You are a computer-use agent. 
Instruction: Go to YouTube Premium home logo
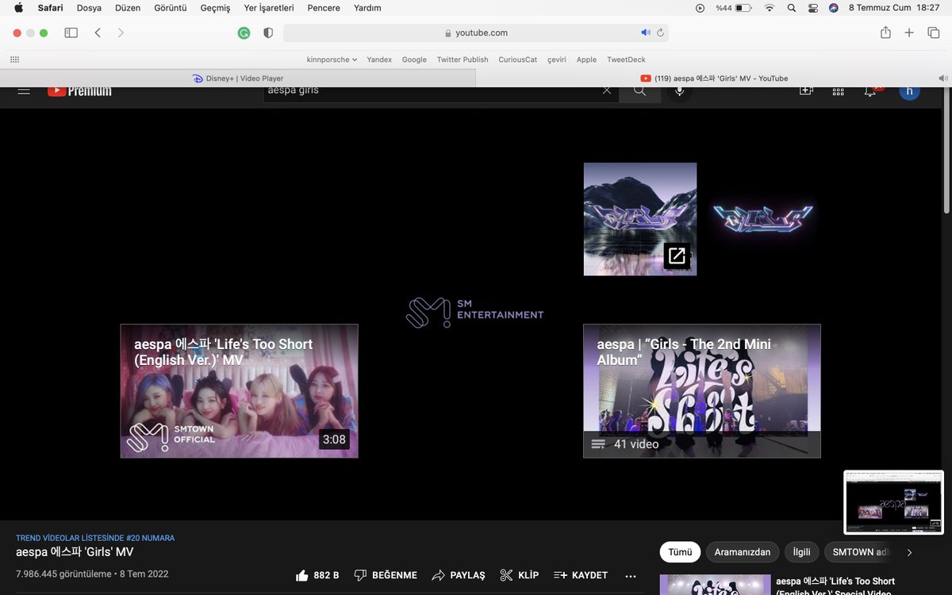pyautogui.click(x=79, y=90)
